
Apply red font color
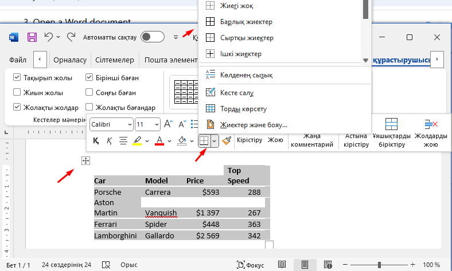coord(159,141)
